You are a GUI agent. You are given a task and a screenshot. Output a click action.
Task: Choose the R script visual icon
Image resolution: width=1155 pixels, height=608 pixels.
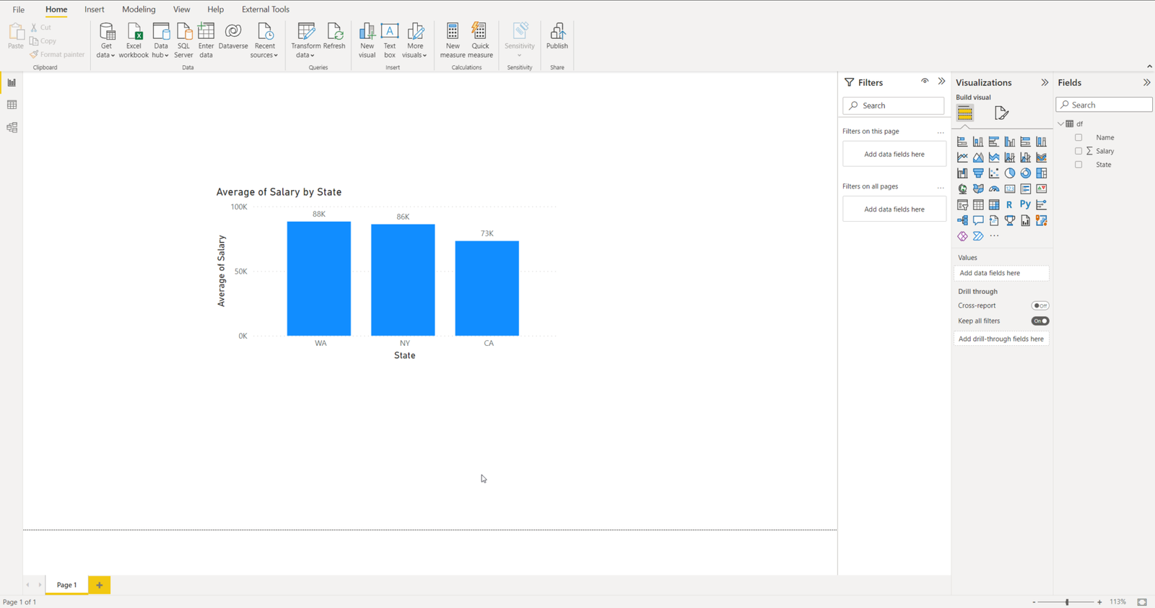(1009, 205)
